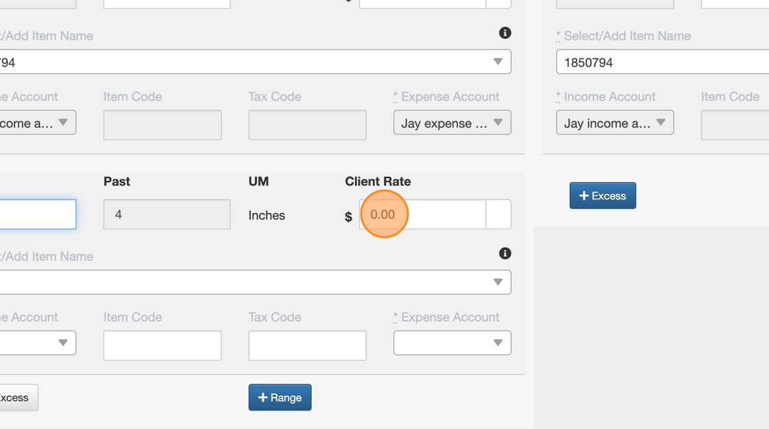Click the blue + Excess button
The image size is (769, 429).
click(x=602, y=195)
